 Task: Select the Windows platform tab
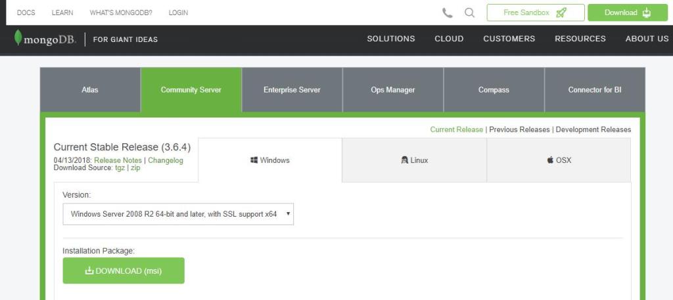click(x=270, y=160)
